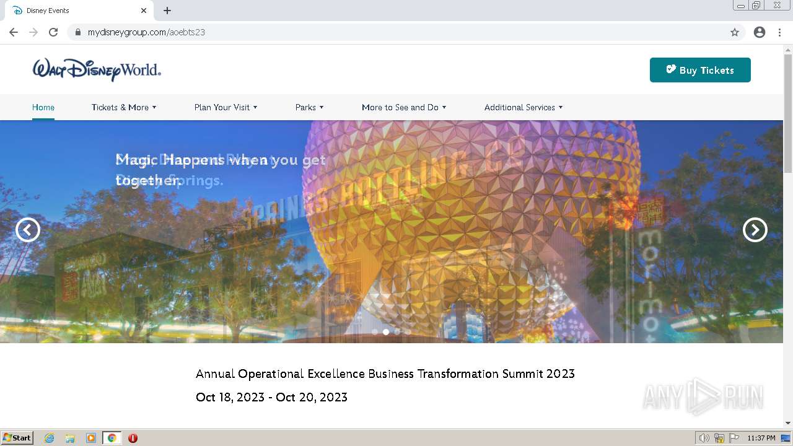Viewport: 793px width, 446px height.
Task: Expand the Additional Services menu
Action: coord(524,107)
